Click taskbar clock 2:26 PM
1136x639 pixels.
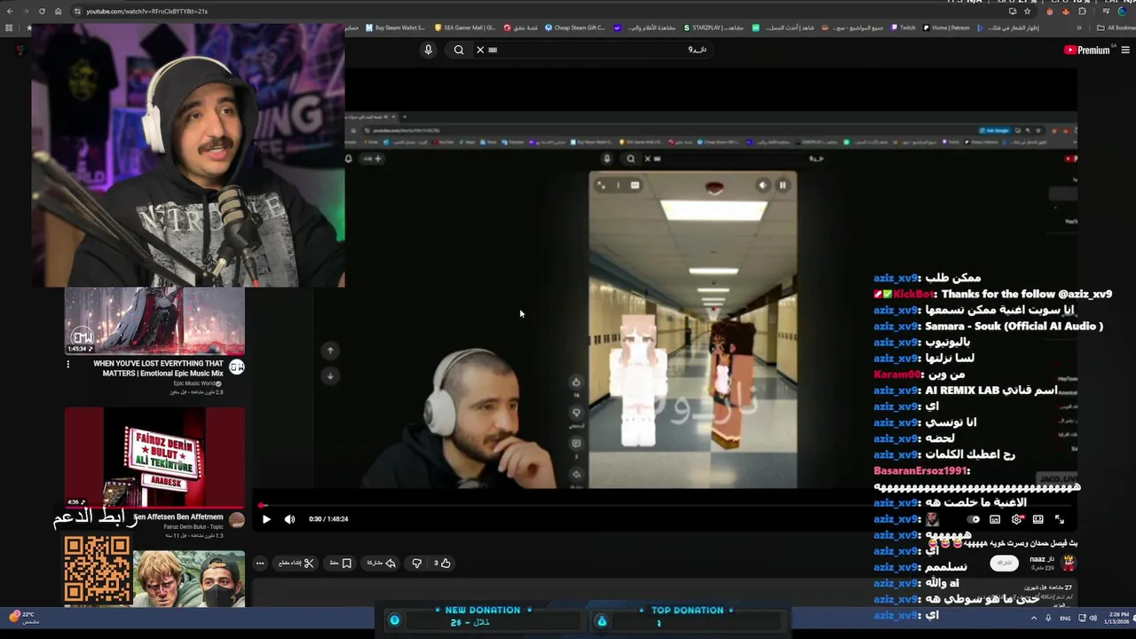coord(1118,618)
